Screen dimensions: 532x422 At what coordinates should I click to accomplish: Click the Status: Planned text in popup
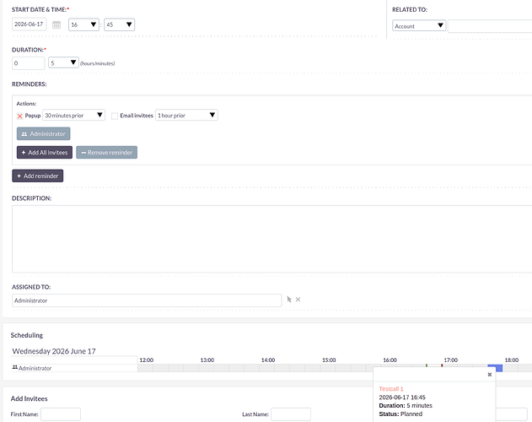click(400, 414)
